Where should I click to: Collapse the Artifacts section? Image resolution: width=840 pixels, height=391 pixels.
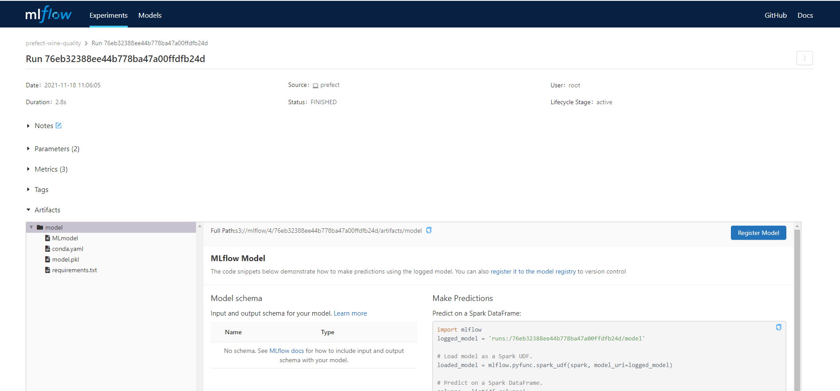click(28, 210)
